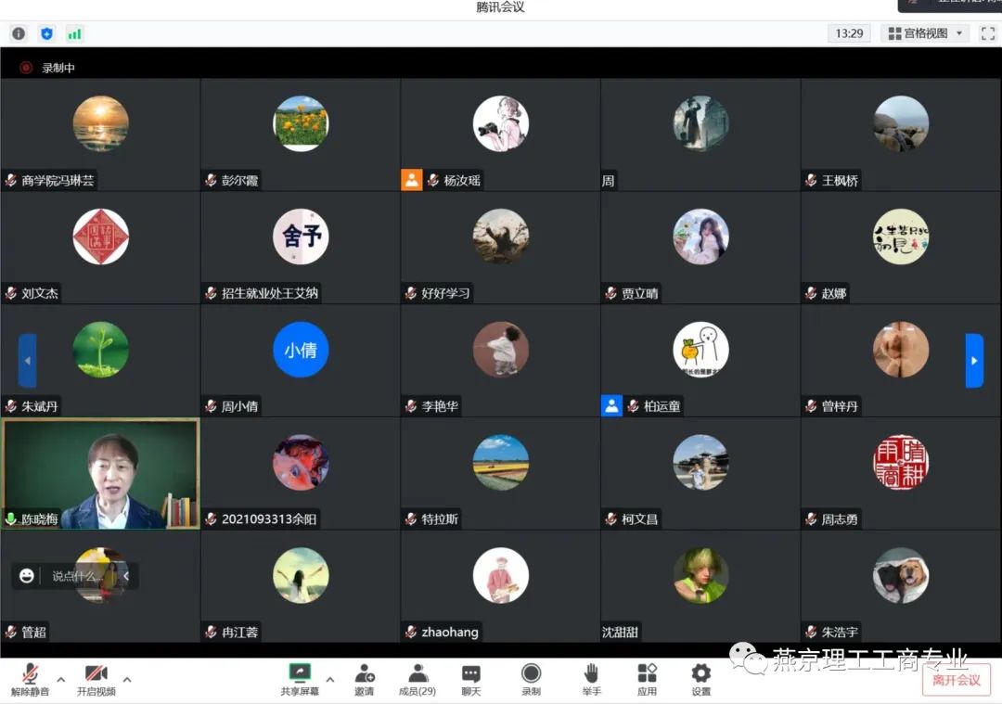
Task: Click the blue security shield icon
Action: [x=46, y=33]
